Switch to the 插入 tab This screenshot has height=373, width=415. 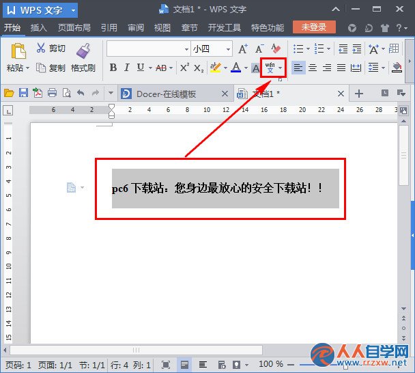coord(39,27)
